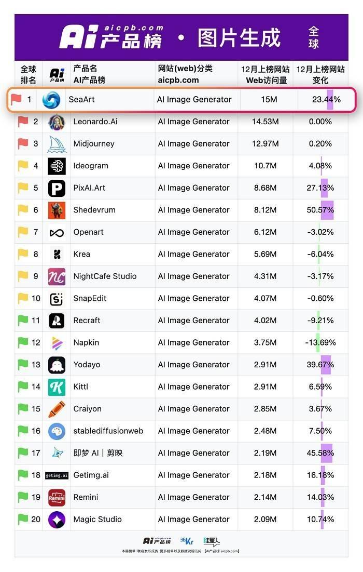Screen dimensions: 363x572
Task: Click the 网站(web)分类 column header
Action: pos(185,74)
